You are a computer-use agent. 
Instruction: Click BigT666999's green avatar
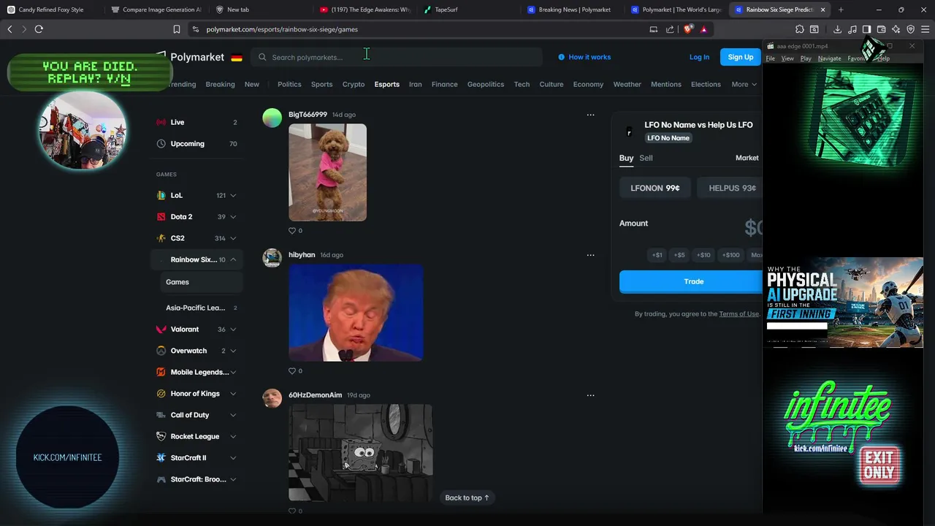pyautogui.click(x=272, y=118)
